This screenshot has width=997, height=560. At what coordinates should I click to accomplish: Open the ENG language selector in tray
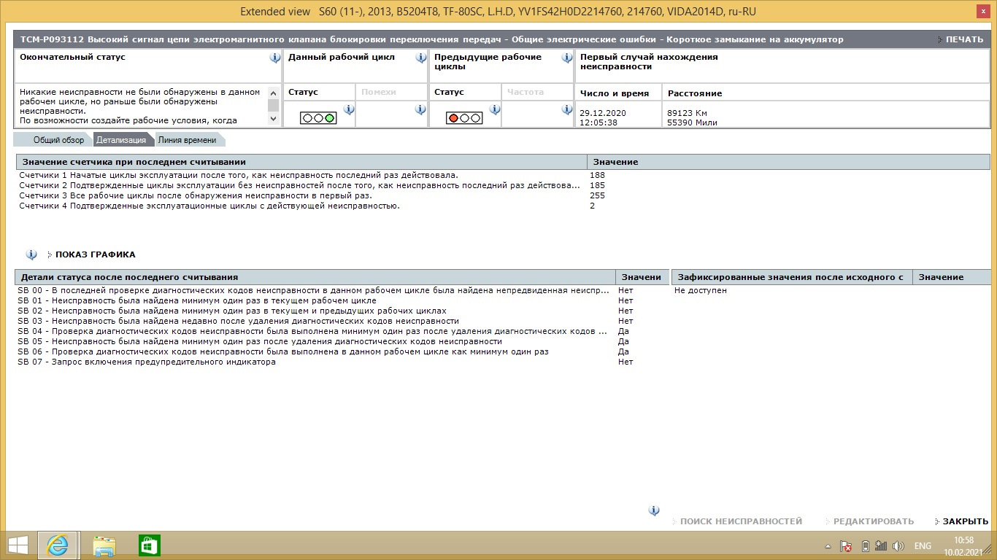923,546
